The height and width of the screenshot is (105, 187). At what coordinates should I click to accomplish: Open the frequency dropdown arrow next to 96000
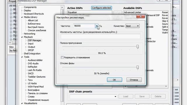97,26
